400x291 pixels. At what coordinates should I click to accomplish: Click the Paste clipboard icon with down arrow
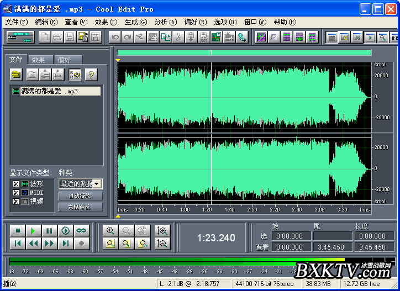(x=191, y=37)
